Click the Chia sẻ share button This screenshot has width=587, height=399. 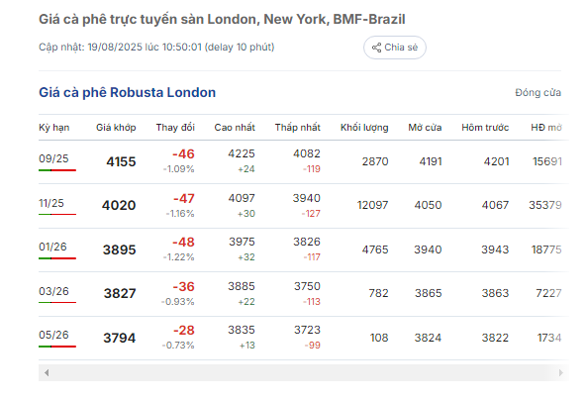point(395,48)
